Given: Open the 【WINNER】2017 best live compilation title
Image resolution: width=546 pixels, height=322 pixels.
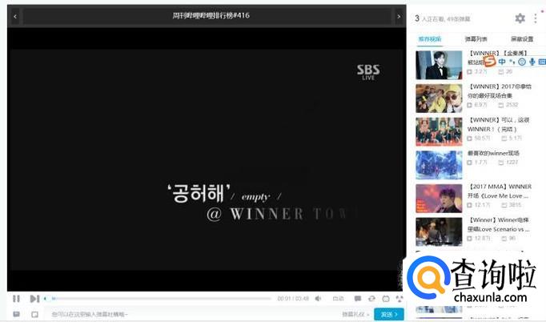Looking at the screenshot, I should click(500, 91).
